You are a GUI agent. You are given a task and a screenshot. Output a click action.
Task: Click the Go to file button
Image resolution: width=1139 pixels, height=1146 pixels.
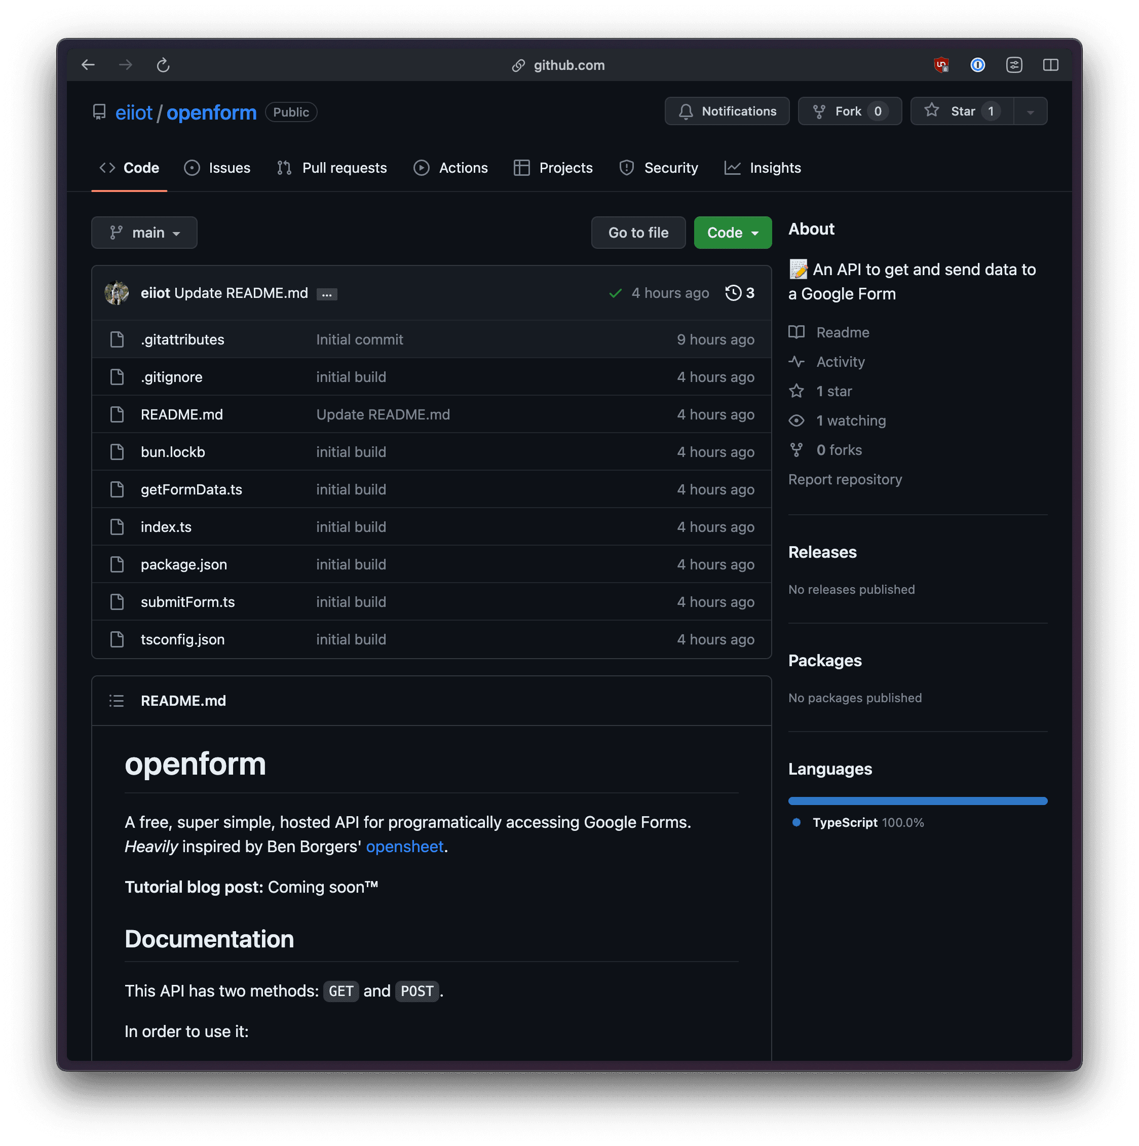[x=638, y=233]
